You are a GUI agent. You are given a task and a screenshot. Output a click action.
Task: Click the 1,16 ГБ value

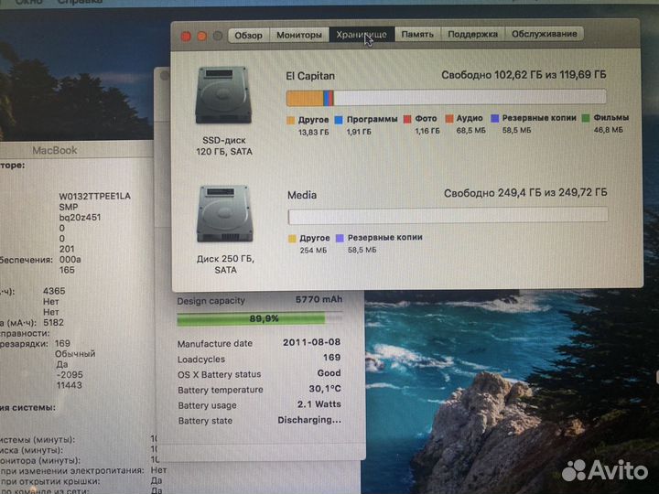tap(427, 131)
